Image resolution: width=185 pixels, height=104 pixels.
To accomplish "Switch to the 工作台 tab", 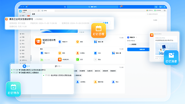I will [x=48, y=11].
